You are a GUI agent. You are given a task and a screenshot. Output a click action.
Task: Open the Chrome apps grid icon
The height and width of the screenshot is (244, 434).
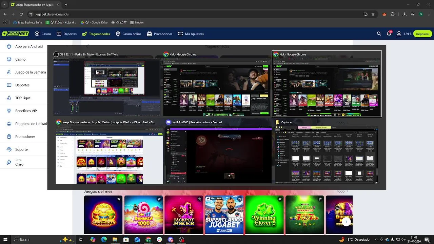4,23
